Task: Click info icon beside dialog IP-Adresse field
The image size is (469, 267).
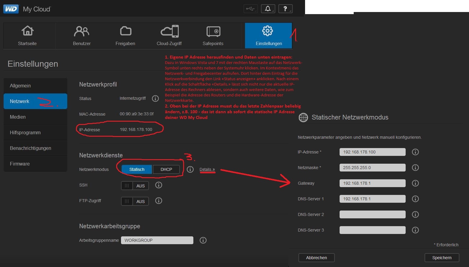Action: [x=415, y=152]
